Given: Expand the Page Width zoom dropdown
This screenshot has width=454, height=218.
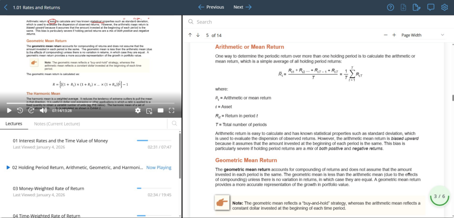Looking at the screenshot, I should pyautogui.click(x=423, y=35).
